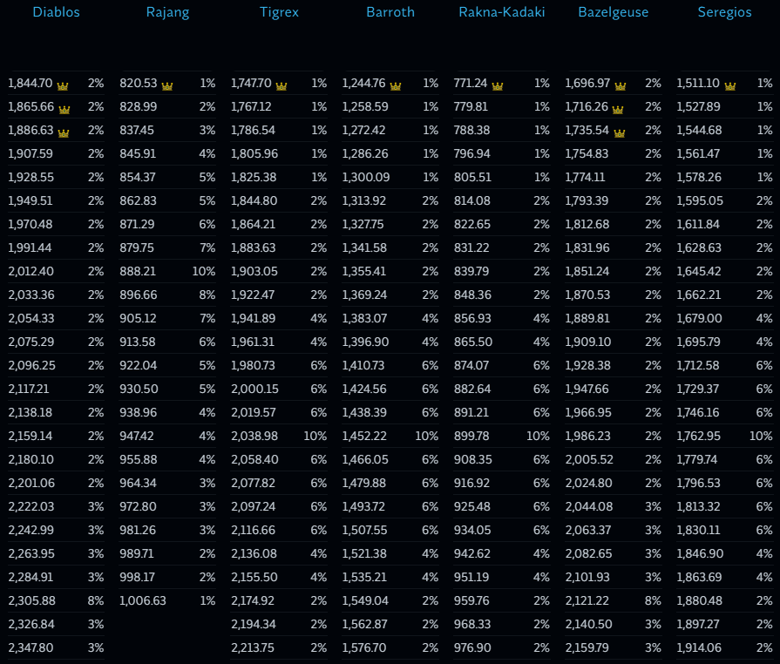Open the Rajang monster link
780x664 pixels.
(167, 12)
